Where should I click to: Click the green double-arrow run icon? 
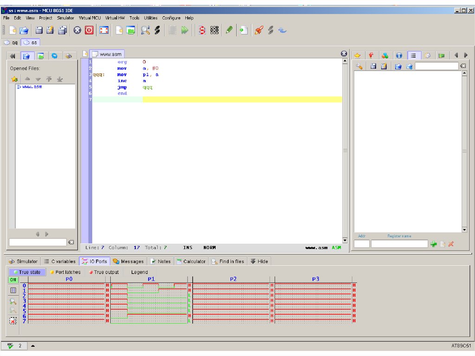tap(185, 30)
